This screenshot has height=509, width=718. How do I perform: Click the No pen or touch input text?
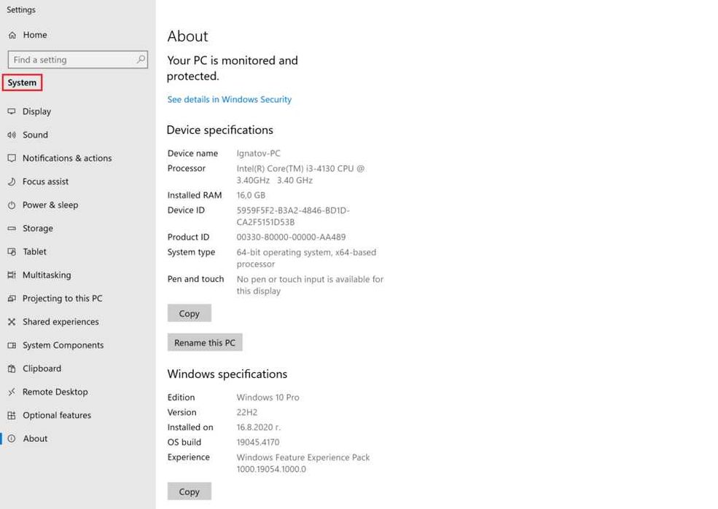(310, 285)
